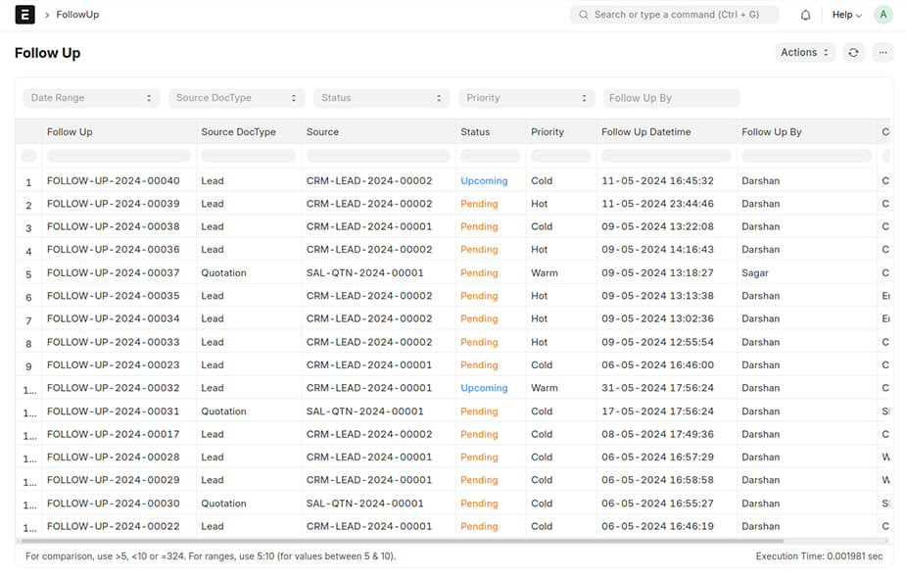Open the Source DocType dropdown filter
Image resolution: width=906 pixels, height=578 pixels.
[x=236, y=98]
